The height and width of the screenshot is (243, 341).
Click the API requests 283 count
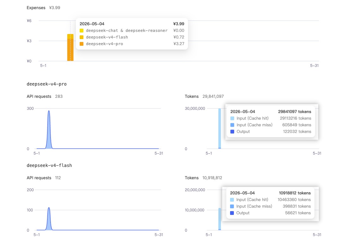59,97
